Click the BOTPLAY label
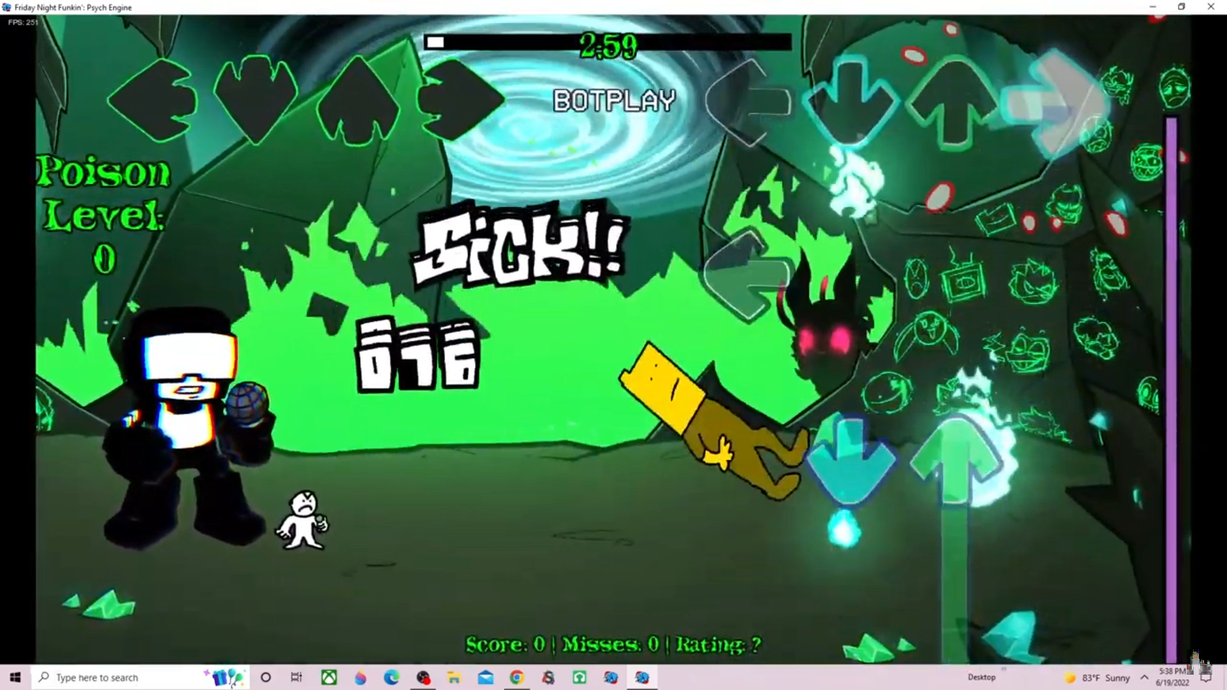 click(x=613, y=101)
